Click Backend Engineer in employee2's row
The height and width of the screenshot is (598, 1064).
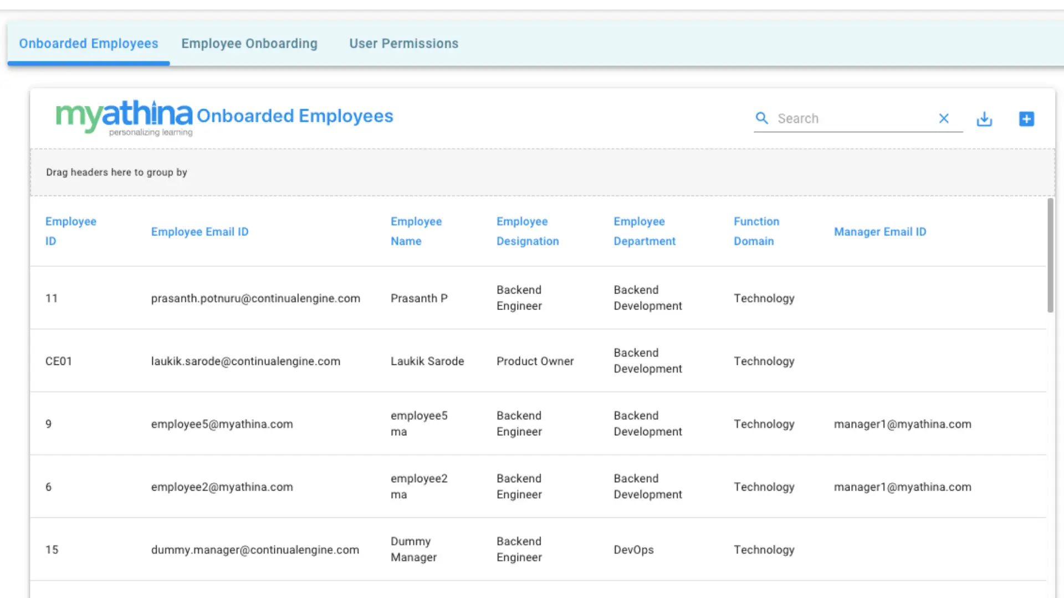tap(519, 487)
